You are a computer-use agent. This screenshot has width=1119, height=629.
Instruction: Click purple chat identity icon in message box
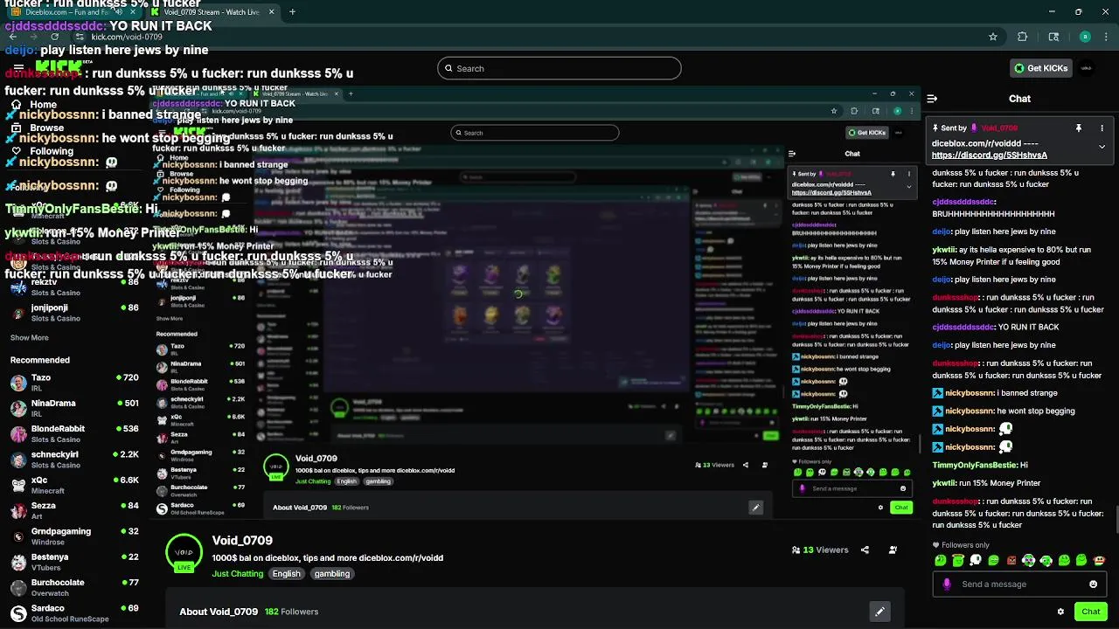(947, 584)
